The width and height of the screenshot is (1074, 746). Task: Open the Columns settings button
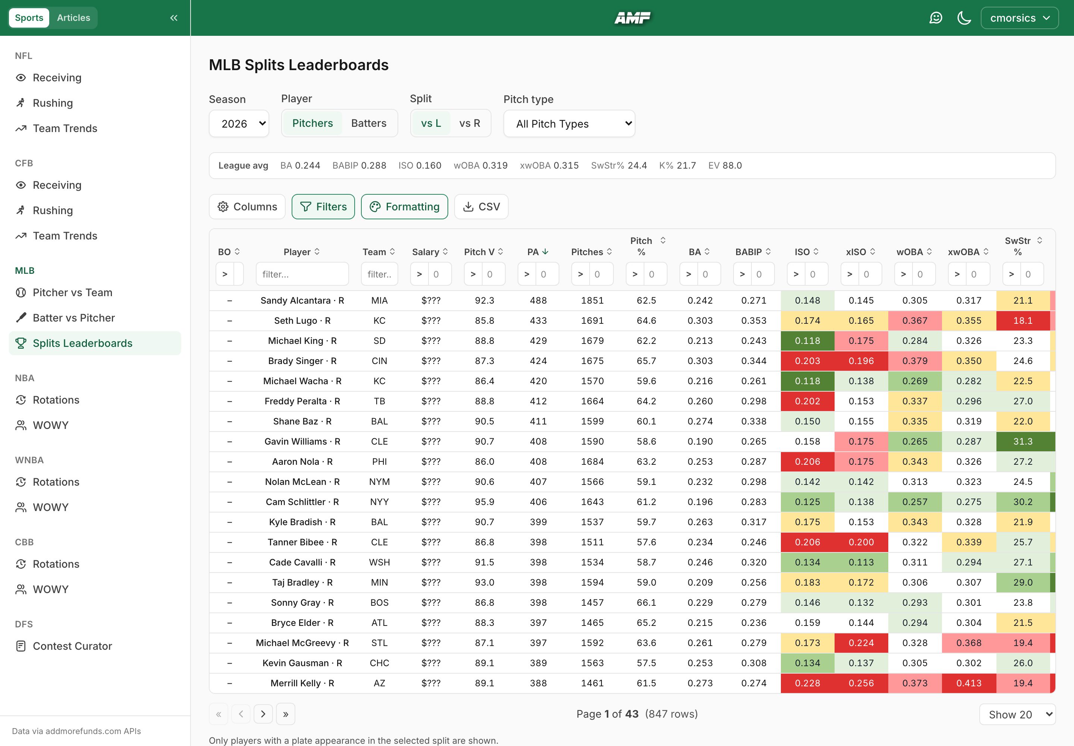[247, 207]
